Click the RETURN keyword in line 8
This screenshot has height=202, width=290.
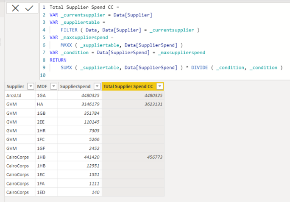pos(58,60)
